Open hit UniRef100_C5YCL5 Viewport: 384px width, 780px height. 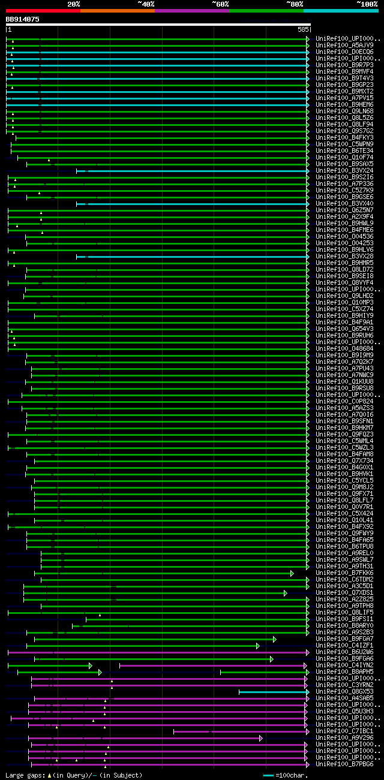tap(344, 480)
